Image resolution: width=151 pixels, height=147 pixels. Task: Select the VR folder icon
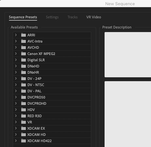24,122
